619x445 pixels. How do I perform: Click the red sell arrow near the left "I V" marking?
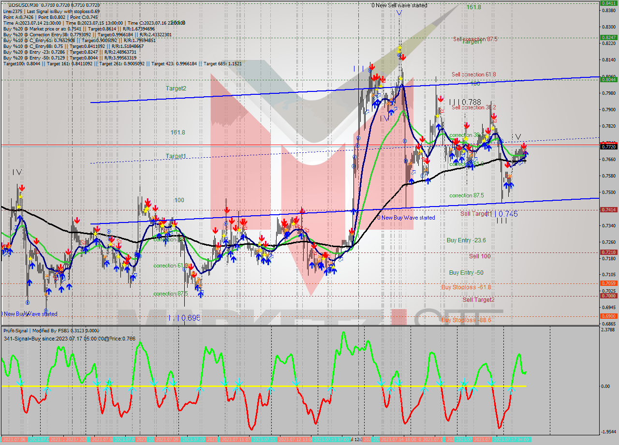(x=22, y=188)
